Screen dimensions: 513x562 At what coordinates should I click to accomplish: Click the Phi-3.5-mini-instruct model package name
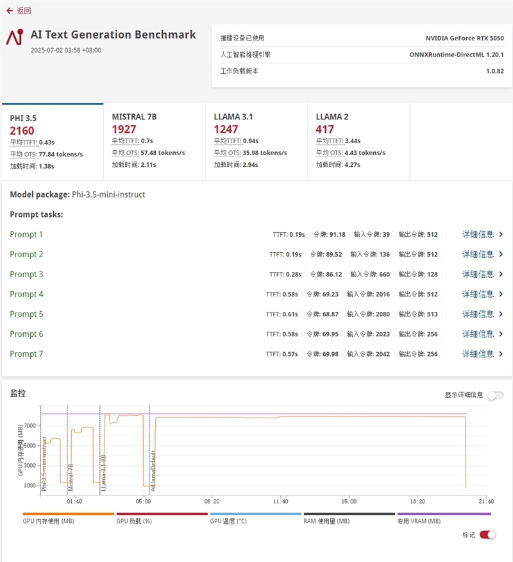pyautogui.click(x=108, y=194)
